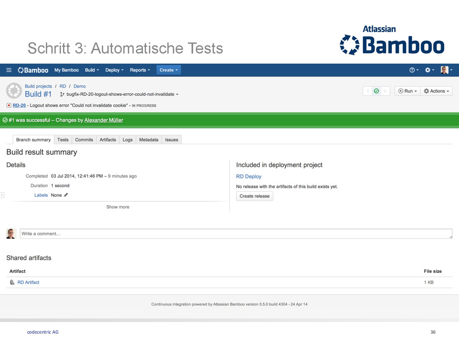Viewport: 459px width, 344px height.
Task: Open the RD Deploy project link
Action: 249,176
